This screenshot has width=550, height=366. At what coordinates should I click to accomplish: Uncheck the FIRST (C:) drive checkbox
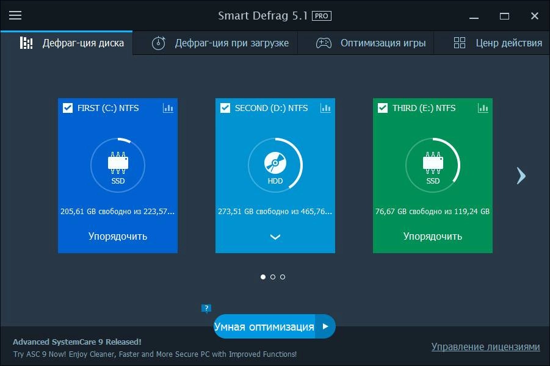pos(68,107)
